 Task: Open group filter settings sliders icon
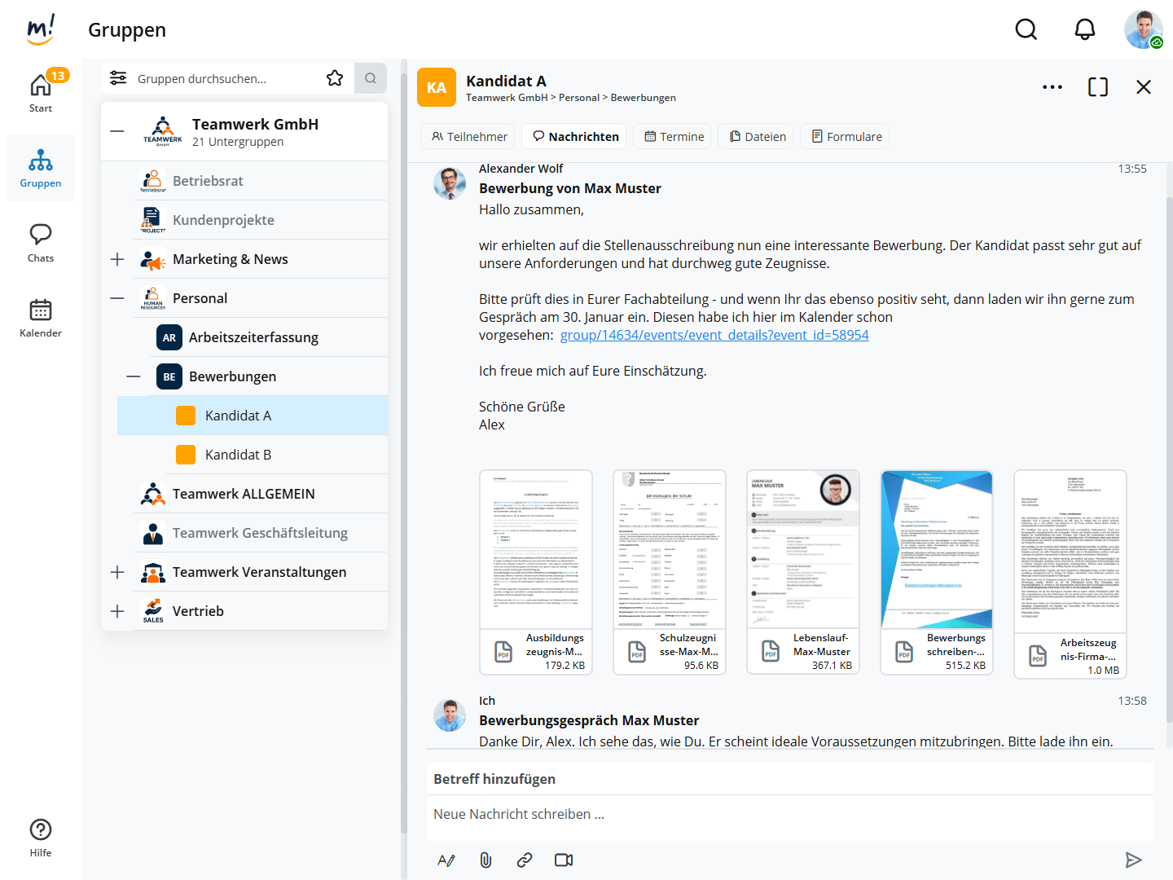(118, 78)
